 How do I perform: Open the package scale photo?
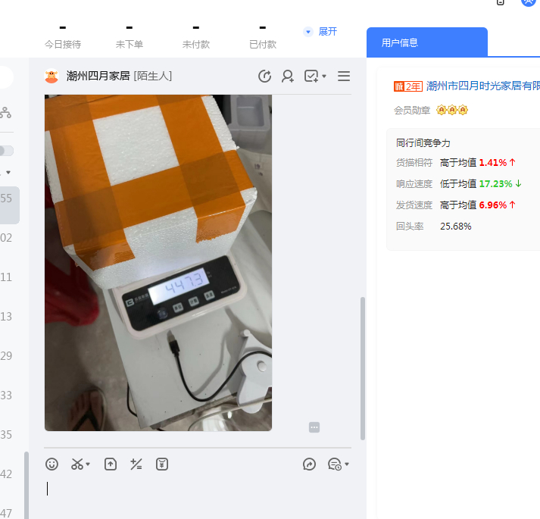tap(158, 262)
